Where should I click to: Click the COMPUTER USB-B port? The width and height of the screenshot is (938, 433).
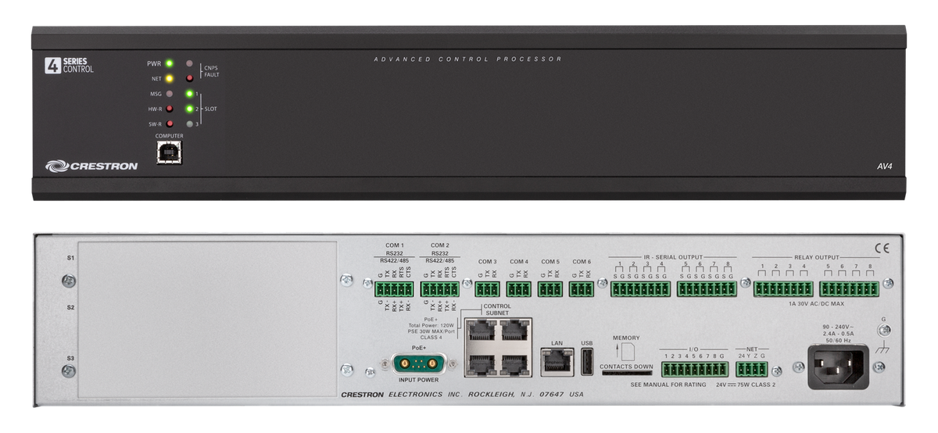[169, 151]
